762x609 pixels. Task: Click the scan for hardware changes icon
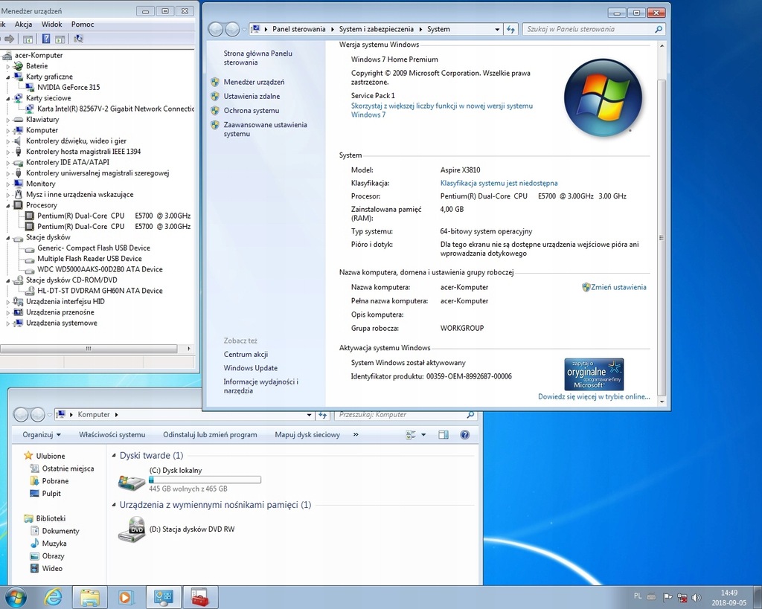click(78, 39)
